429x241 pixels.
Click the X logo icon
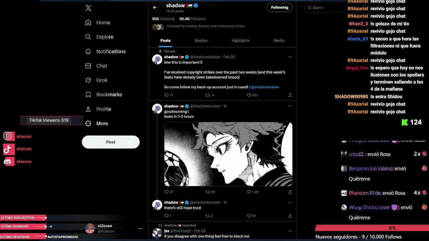(x=88, y=8)
